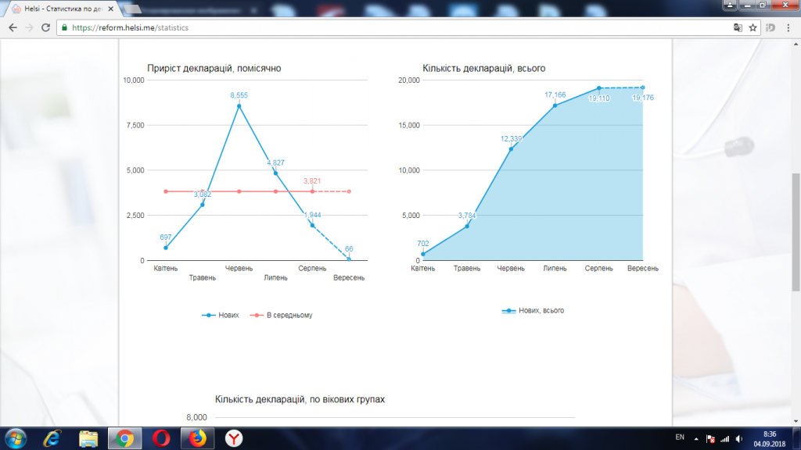Select the 3,784 Травень total point
Screen dimensions: 801x450
467,226
